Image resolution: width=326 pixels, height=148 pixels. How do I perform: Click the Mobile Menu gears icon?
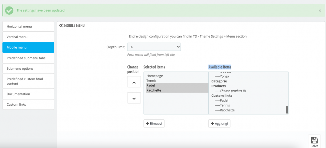(61, 25)
